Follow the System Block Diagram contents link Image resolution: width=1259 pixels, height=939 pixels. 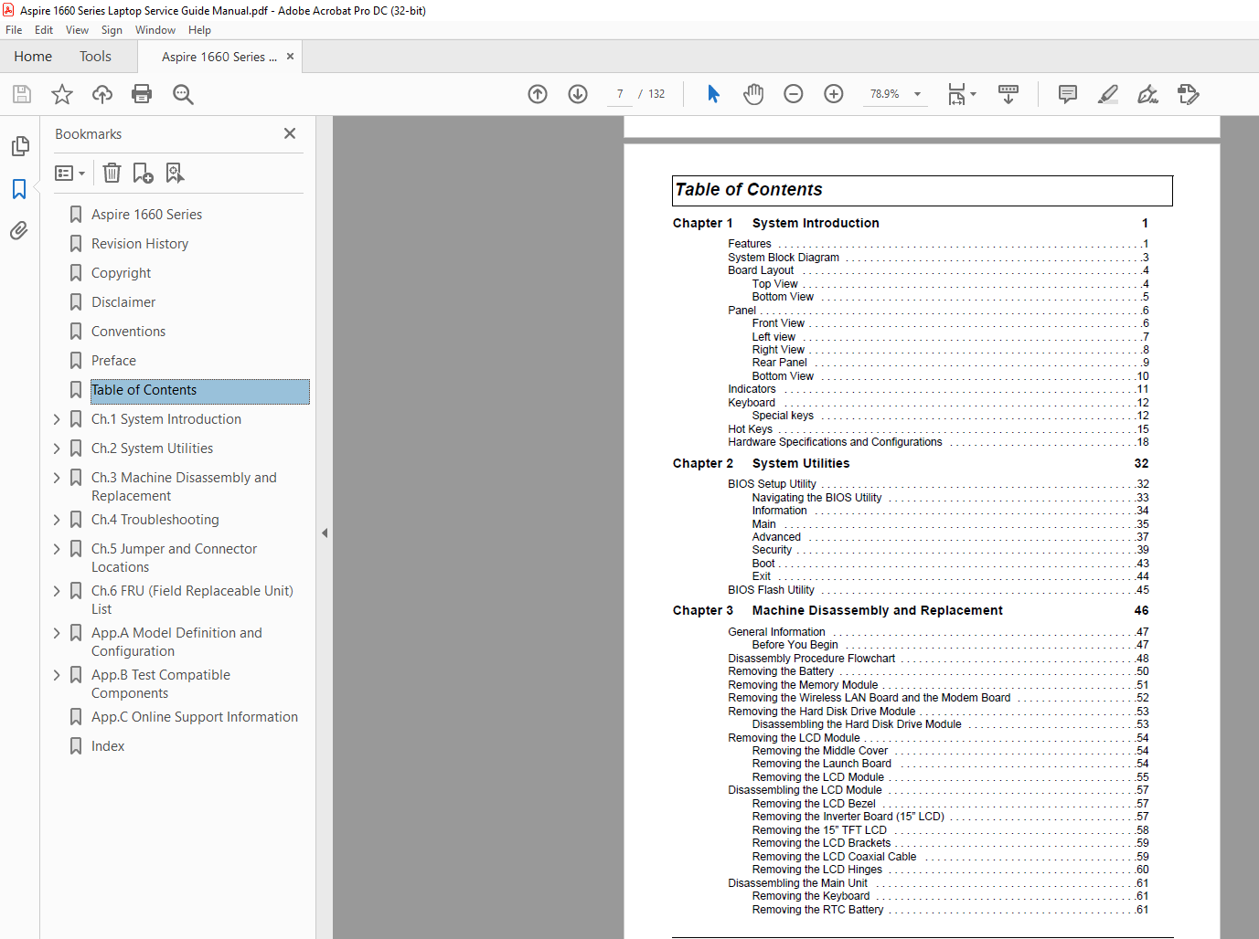(x=784, y=258)
